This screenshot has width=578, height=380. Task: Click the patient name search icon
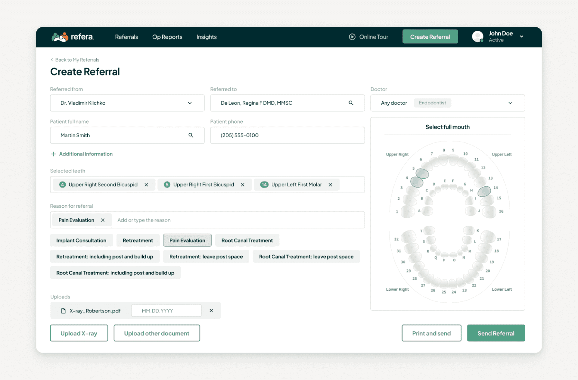191,135
